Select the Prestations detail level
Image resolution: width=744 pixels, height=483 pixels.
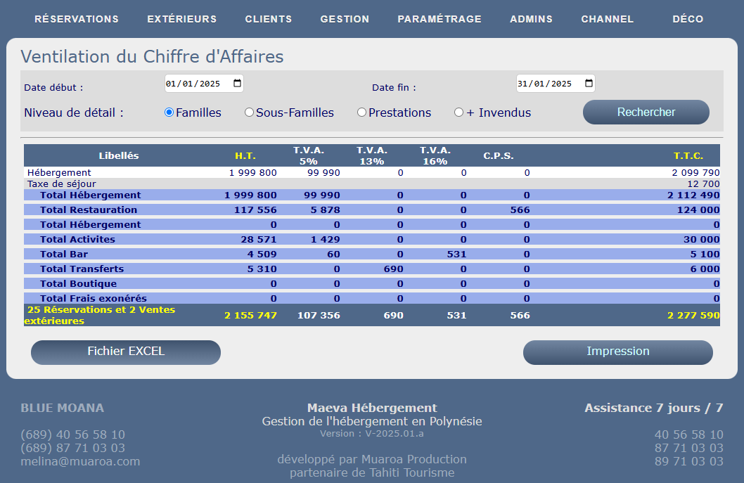(x=361, y=112)
